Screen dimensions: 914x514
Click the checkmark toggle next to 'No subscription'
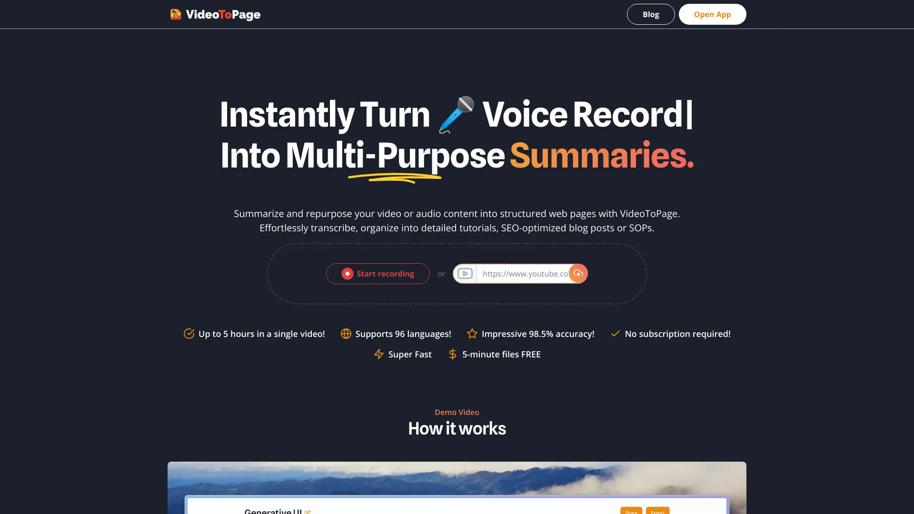tap(615, 333)
